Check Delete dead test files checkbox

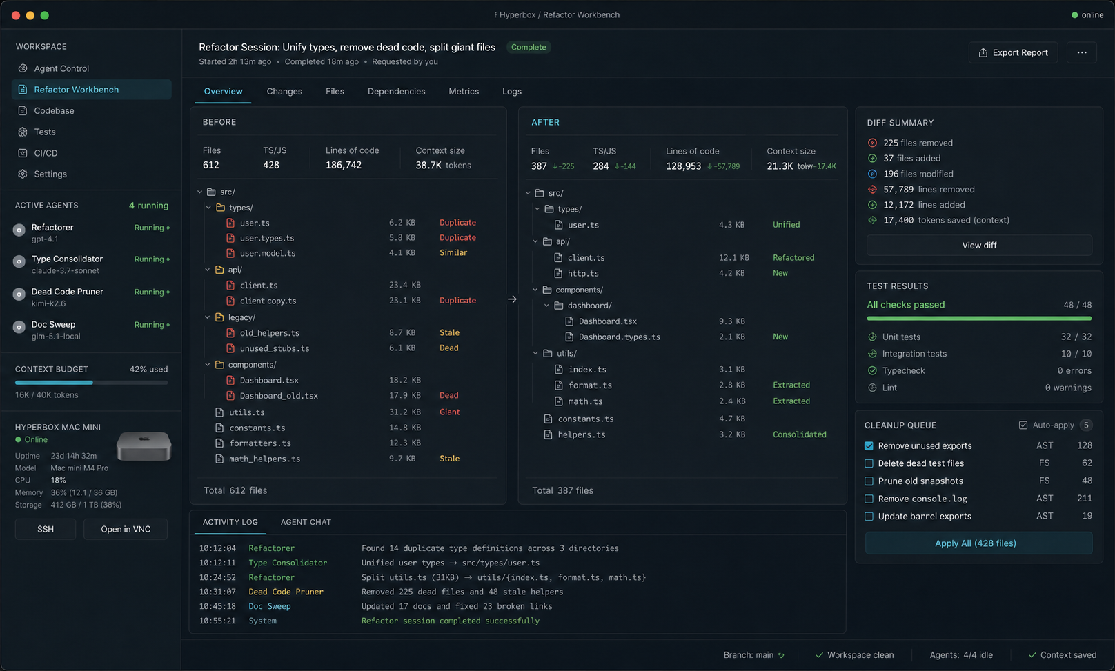tap(869, 463)
